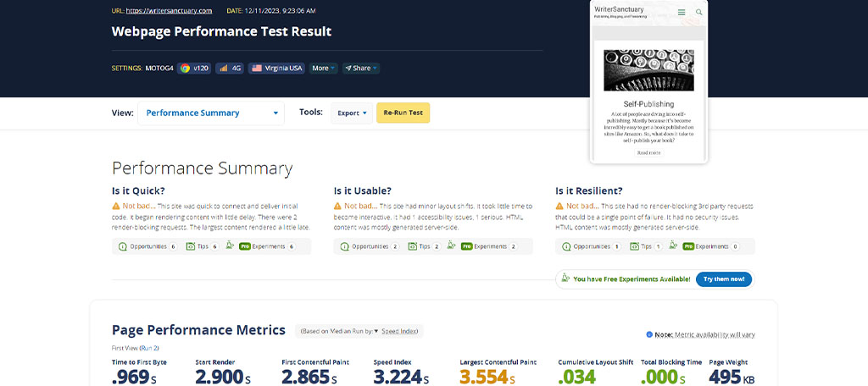
Task: Click the Virginia USA location flag badge
Action: point(276,68)
